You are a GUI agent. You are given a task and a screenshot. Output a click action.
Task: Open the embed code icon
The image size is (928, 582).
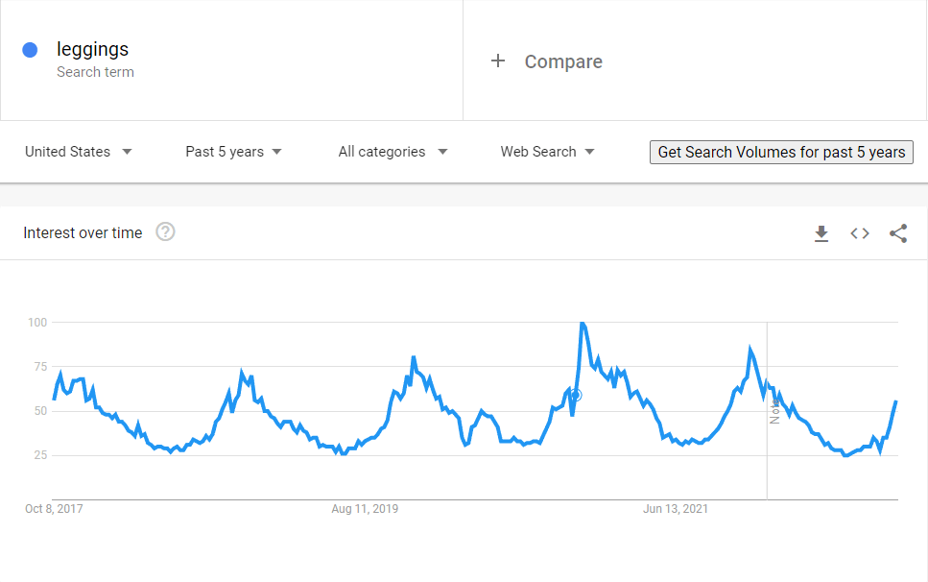859,233
